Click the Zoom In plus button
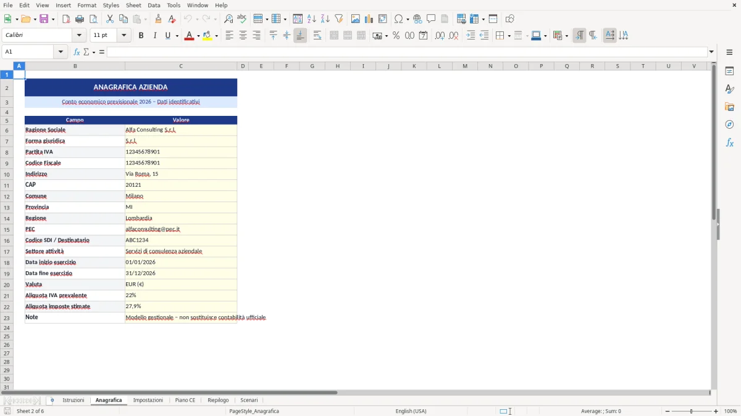Screen dimensions: 741x416 [x=716, y=411]
